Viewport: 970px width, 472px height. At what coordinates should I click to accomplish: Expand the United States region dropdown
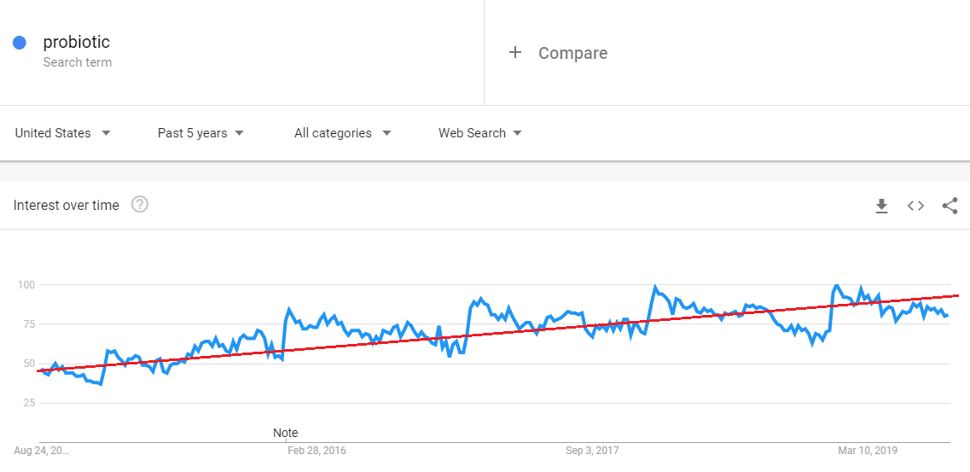click(63, 133)
